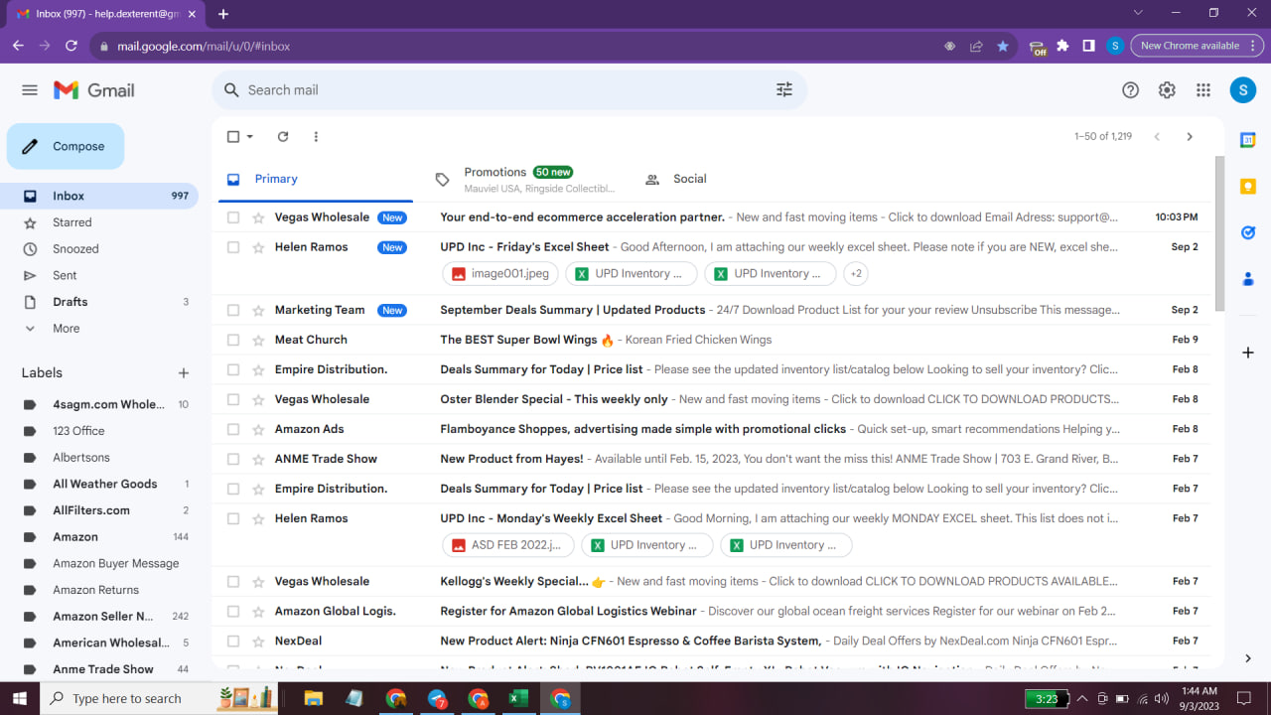
Task: Open File Explorer from the taskbar
Action: click(314, 698)
